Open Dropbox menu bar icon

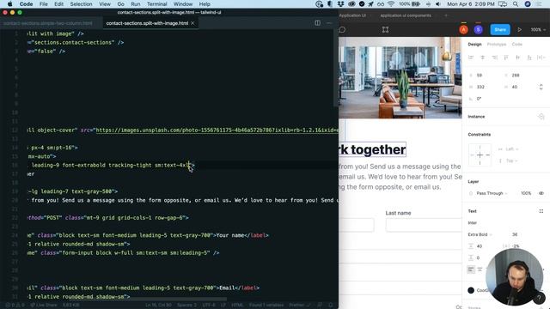pos(340,3)
